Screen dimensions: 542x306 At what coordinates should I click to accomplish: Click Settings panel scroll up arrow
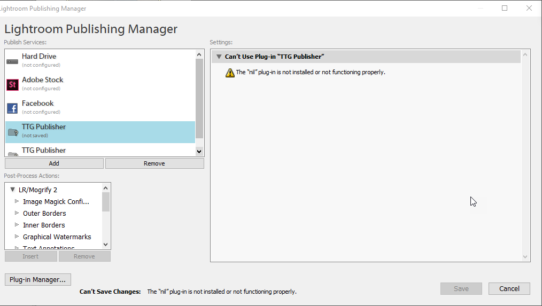[x=525, y=54]
